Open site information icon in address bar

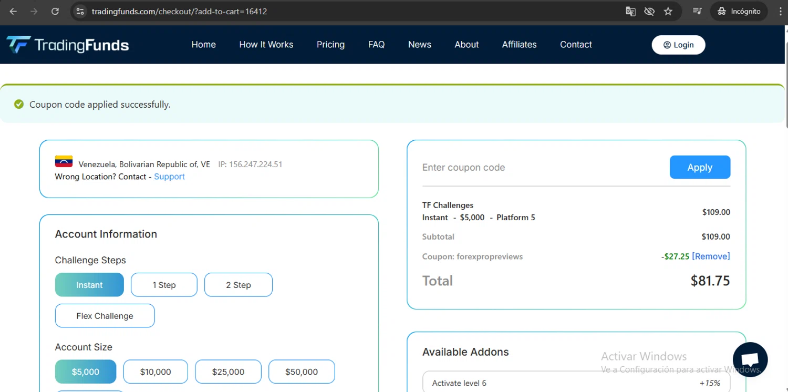[x=80, y=11]
